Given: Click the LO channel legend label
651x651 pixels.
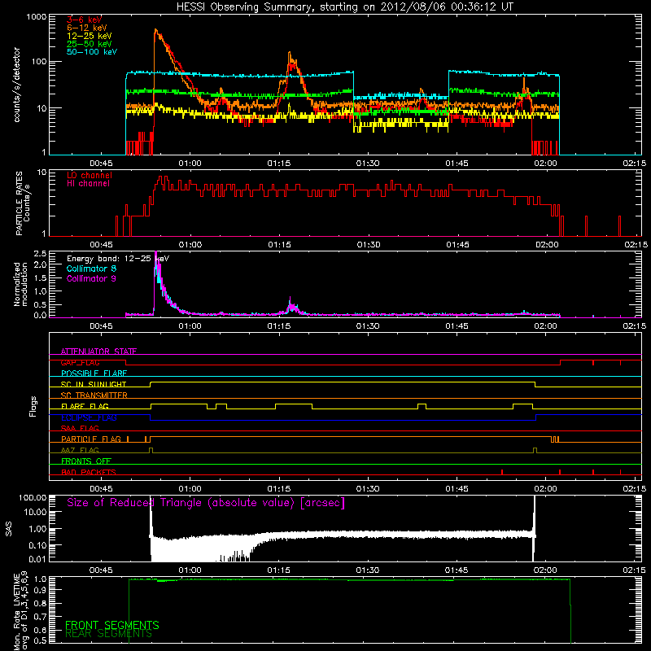Looking at the screenshot, I should tap(90, 175).
